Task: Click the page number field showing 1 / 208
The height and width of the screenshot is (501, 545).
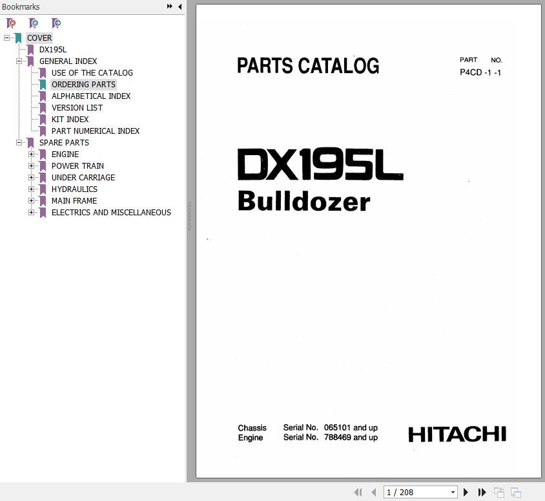Action: point(420,493)
